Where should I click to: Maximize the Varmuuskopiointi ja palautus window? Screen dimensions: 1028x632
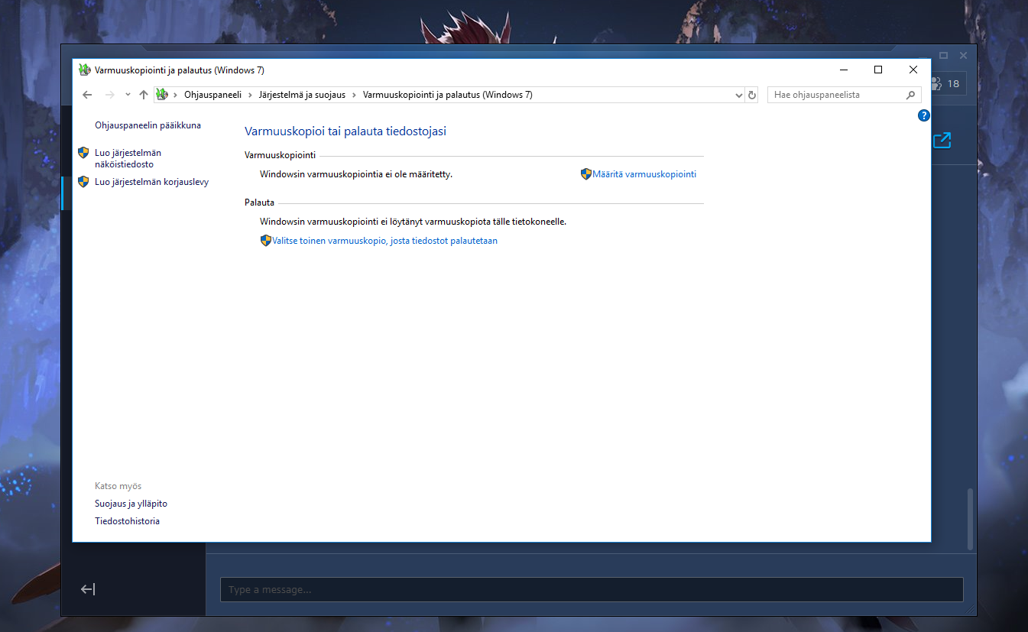[x=878, y=70]
